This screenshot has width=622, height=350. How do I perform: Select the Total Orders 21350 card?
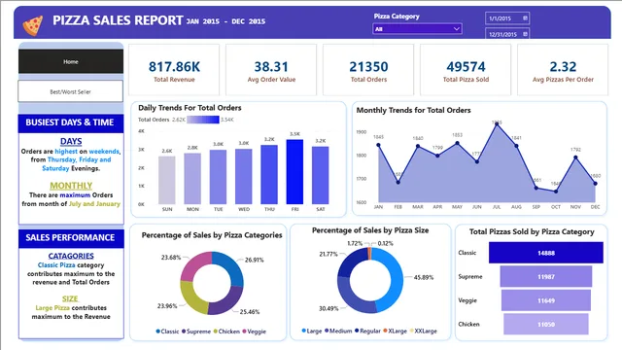tap(368, 70)
